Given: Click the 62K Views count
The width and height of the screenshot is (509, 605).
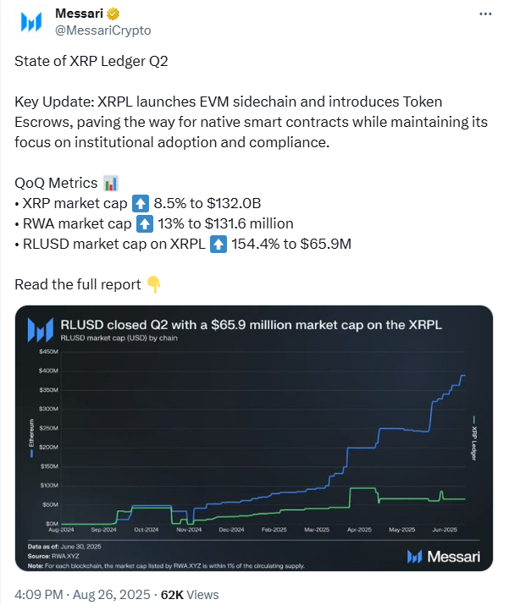Looking at the screenshot, I should click(190, 595).
